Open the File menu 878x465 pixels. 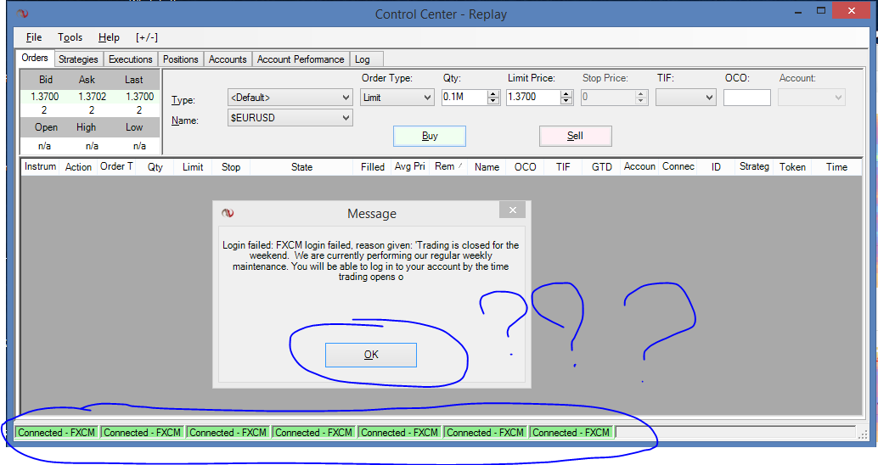click(34, 37)
